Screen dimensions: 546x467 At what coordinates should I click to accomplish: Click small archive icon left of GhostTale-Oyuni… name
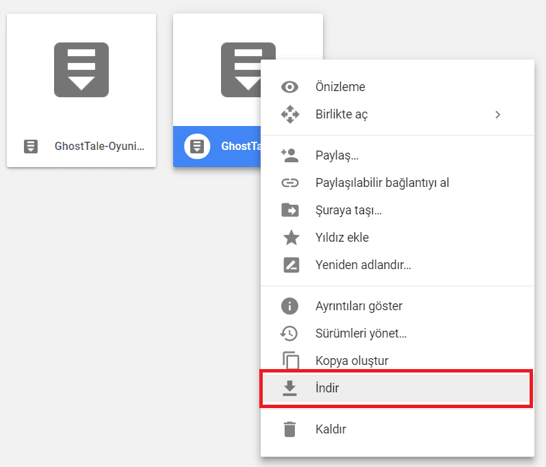click(31, 147)
